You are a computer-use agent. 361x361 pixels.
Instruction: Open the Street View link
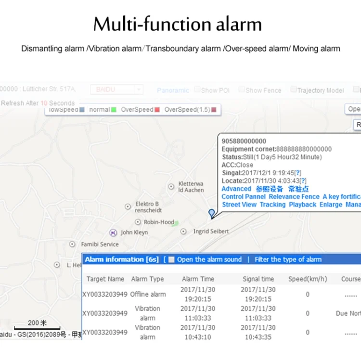point(239,205)
